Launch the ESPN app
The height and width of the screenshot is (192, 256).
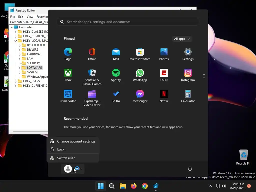click(x=164, y=75)
